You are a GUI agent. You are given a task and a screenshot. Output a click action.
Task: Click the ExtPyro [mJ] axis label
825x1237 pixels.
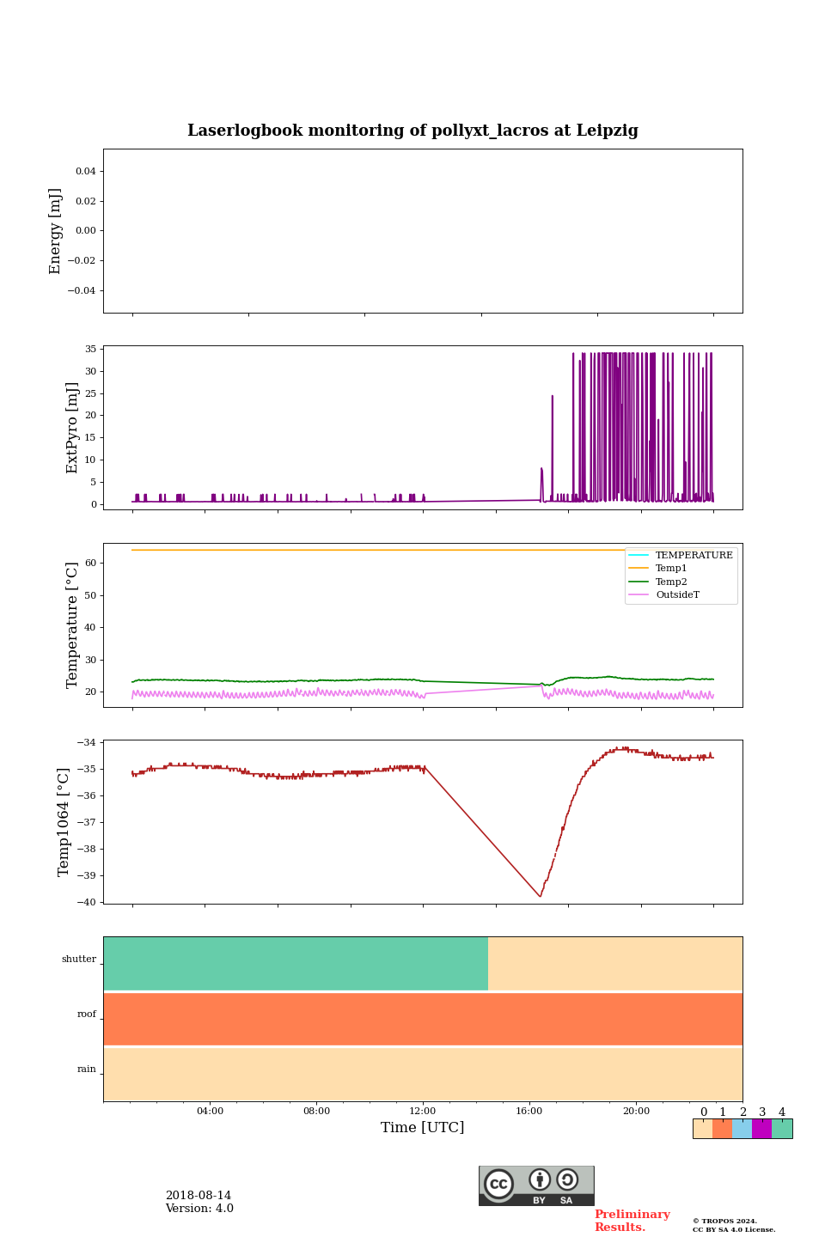point(72,428)
